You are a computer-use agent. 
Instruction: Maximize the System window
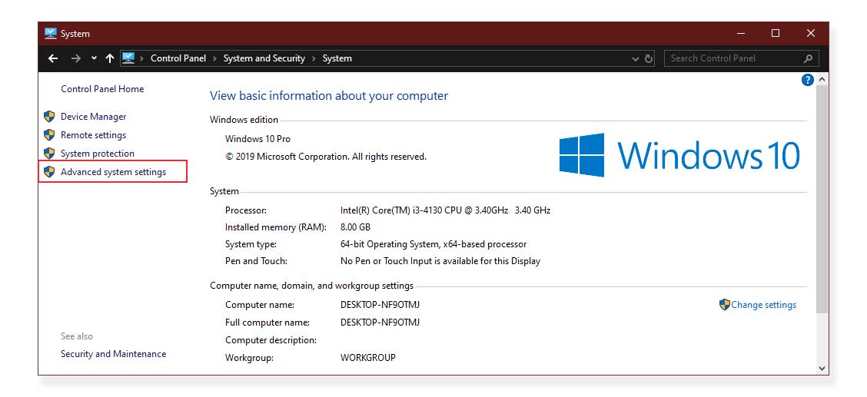click(x=776, y=34)
